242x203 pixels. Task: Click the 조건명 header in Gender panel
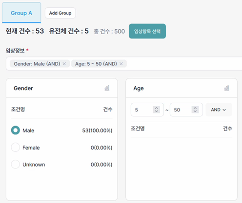click(x=18, y=110)
